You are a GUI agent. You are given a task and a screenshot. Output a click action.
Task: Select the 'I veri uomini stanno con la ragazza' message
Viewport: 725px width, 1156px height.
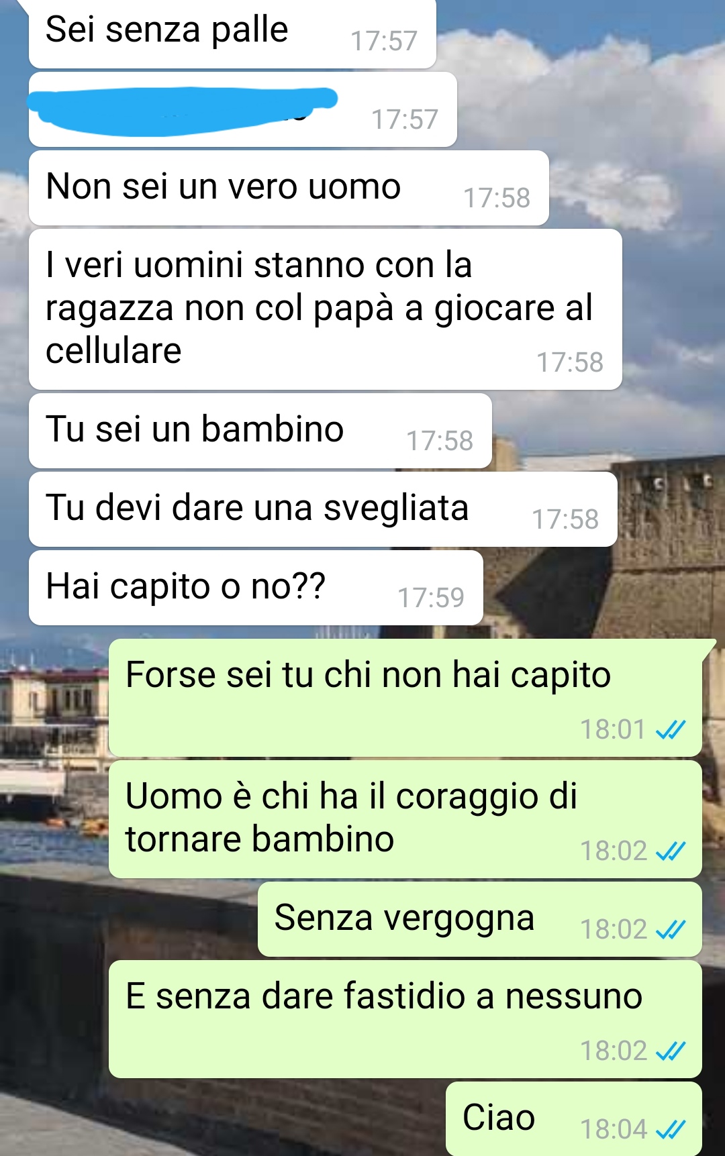326,309
